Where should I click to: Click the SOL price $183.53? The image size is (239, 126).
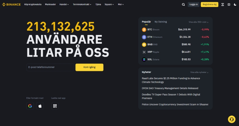186,60
